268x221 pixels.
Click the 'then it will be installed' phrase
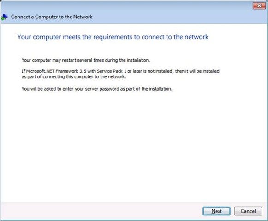coord(197,71)
